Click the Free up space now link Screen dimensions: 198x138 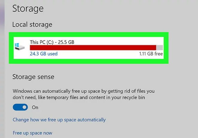point(33,133)
